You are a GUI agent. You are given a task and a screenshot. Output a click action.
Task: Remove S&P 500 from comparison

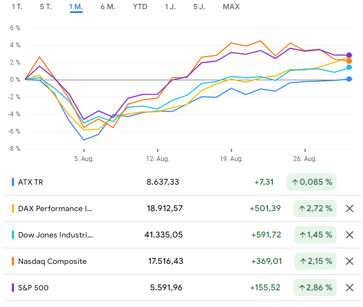[x=350, y=288]
